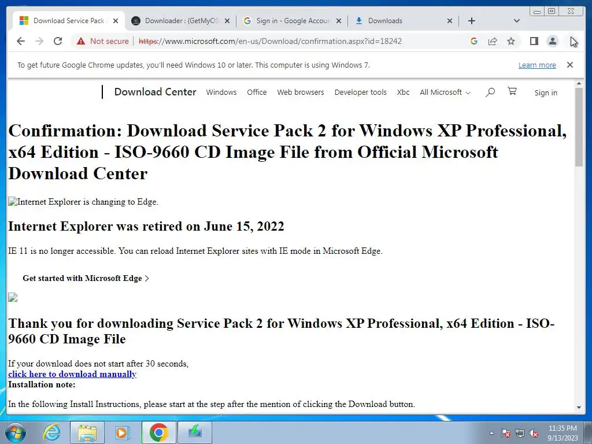Open the Not secure site warning
The image size is (592, 444).
pos(103,41)
